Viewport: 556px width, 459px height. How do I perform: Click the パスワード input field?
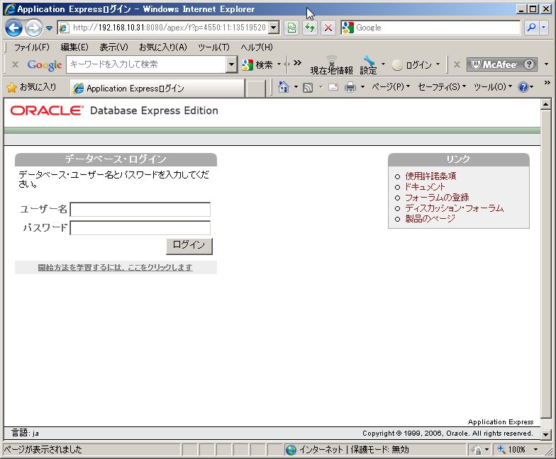click(140, 228)
